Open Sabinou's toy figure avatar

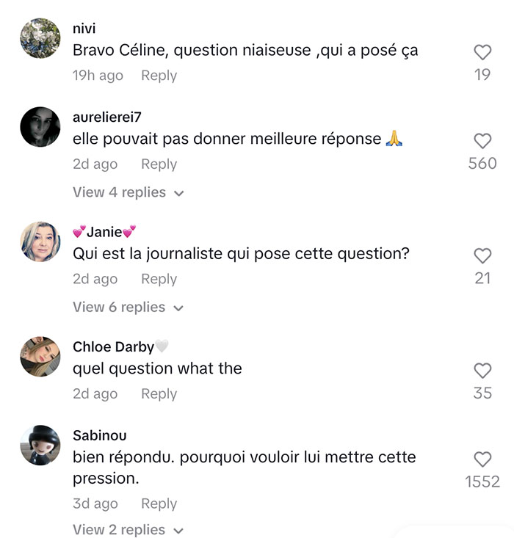point(40,445)
